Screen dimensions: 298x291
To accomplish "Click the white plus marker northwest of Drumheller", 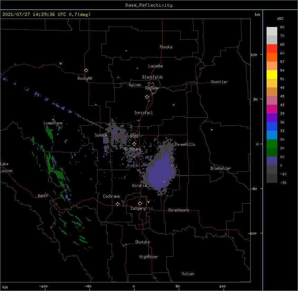I will pyautogui.click(x=212, y=130).
